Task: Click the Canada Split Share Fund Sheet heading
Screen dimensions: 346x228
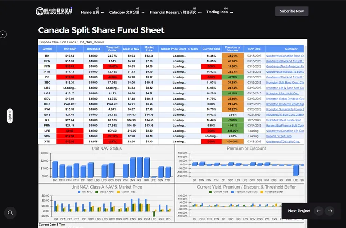Action: [x=101, y=30]
